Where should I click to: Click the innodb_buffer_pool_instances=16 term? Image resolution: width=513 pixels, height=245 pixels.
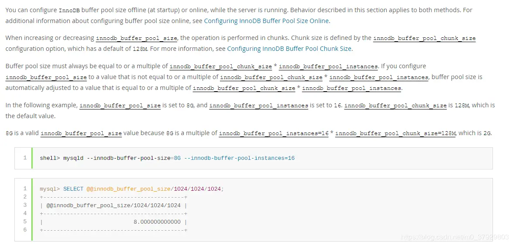(x=273, y=133)
